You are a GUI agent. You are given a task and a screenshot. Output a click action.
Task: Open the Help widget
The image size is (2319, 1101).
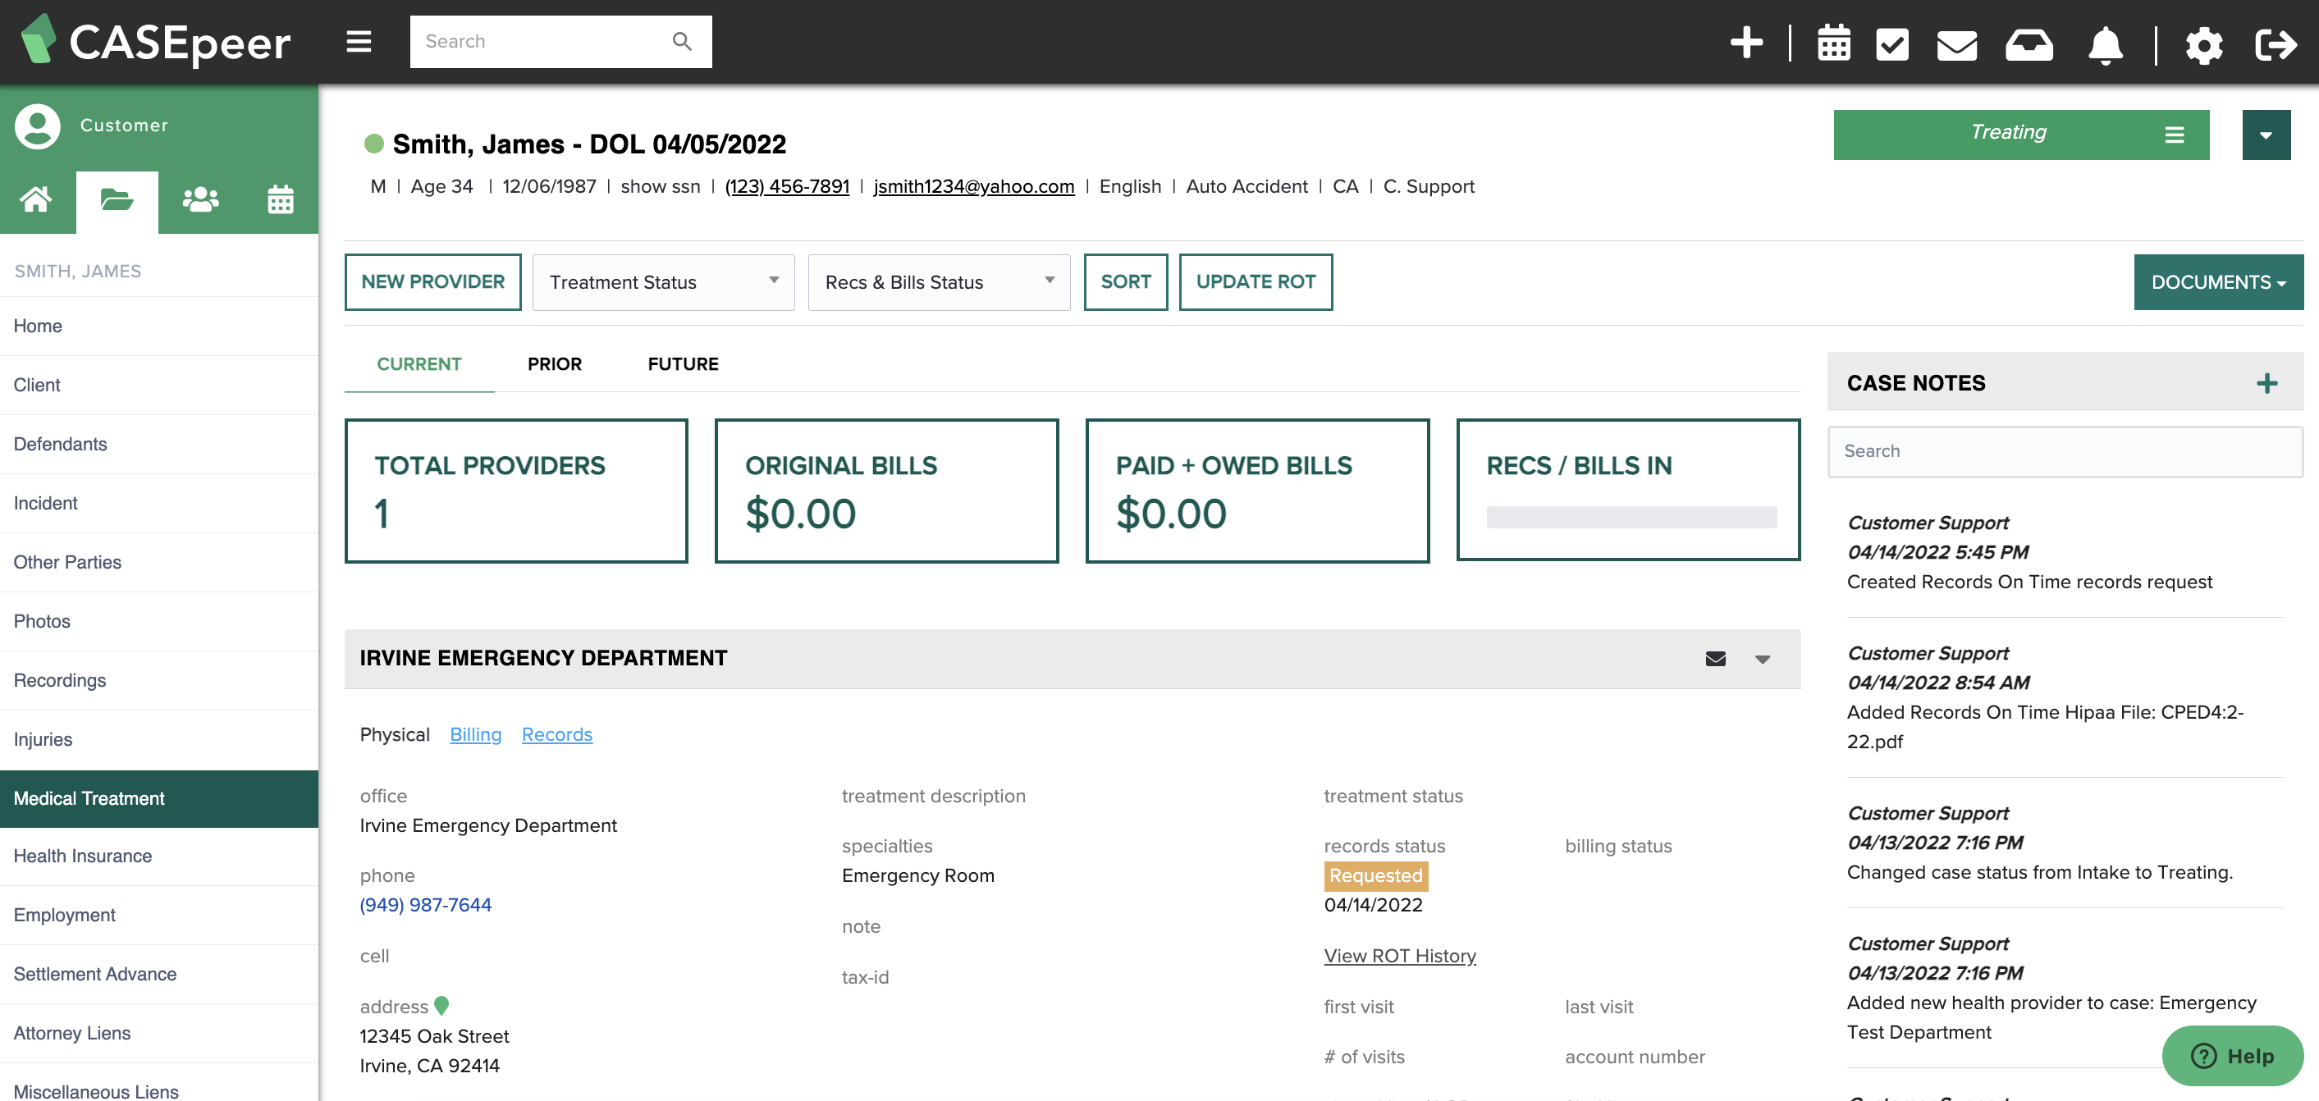tap(2233, 1056)
